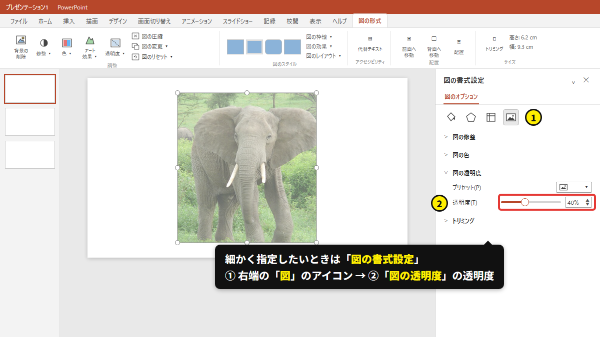Switch to the スライドショー tab
Screen dimensions: 600x337
[x=238, y=21]
